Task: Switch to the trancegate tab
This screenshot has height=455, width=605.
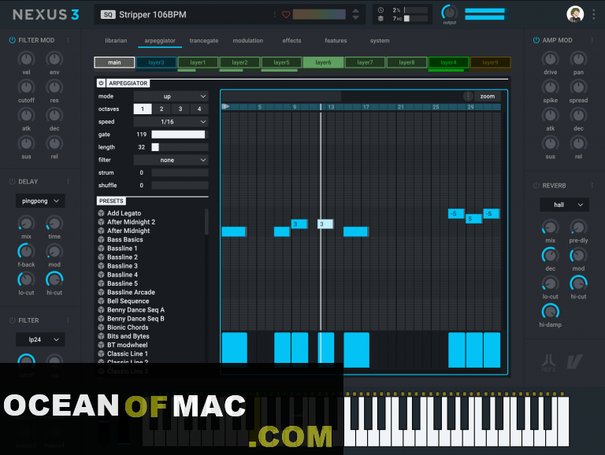Action: coord(204,40)
